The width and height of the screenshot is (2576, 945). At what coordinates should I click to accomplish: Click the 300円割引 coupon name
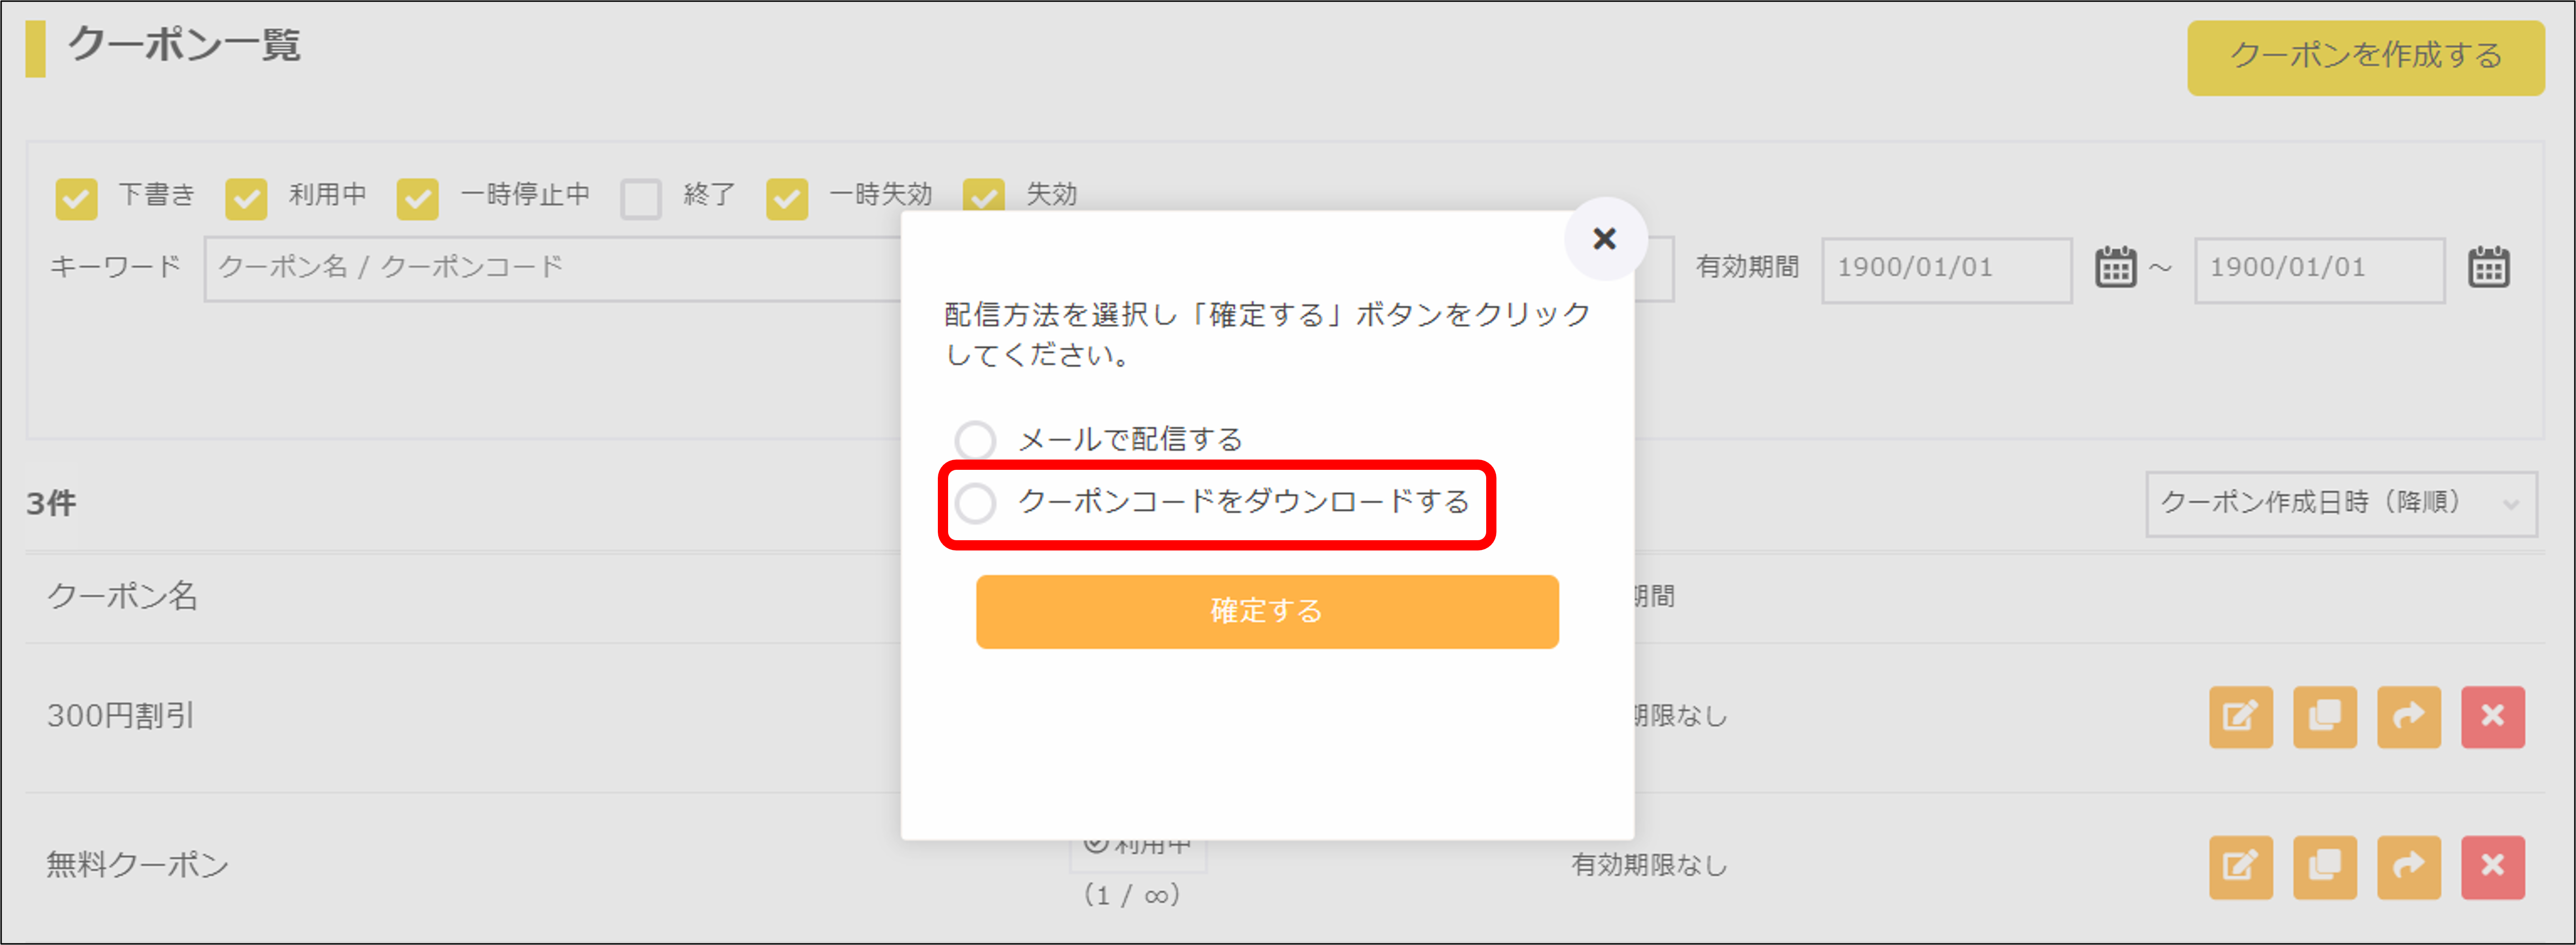pyautogui.click(x=121, y=716)
